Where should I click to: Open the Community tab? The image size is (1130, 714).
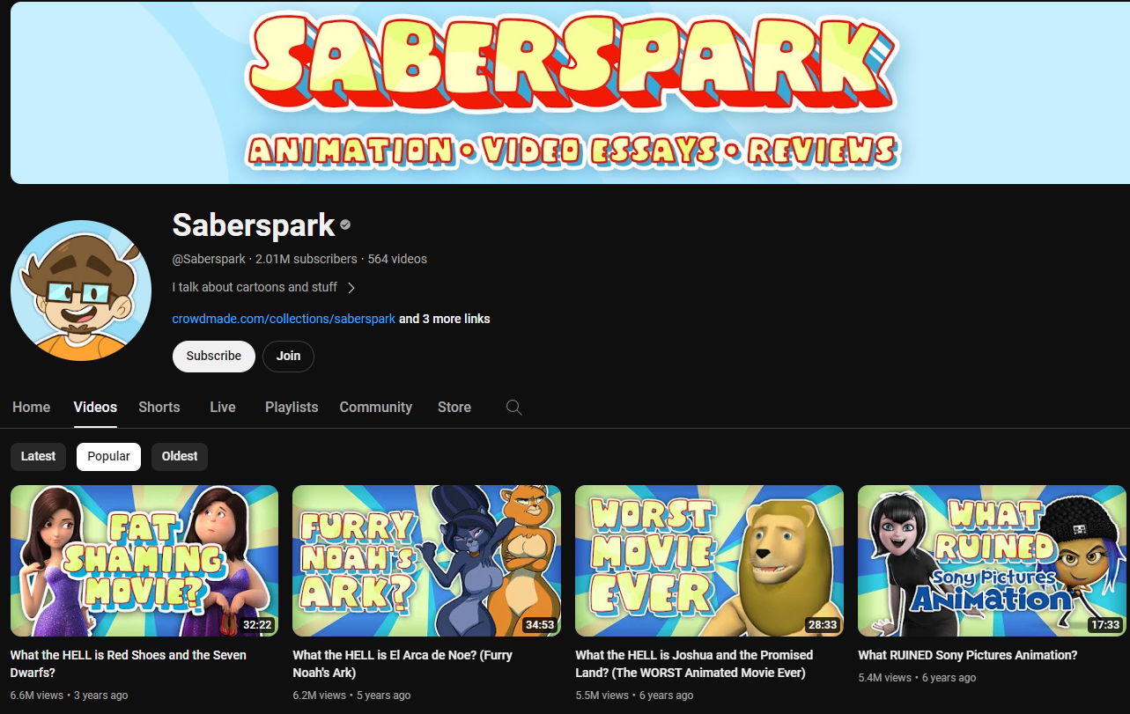[375, 407]
